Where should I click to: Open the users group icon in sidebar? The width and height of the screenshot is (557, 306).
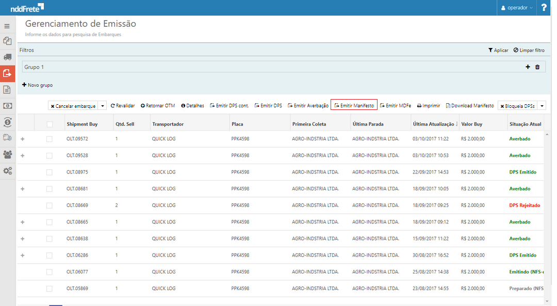(x=7, y=154)
